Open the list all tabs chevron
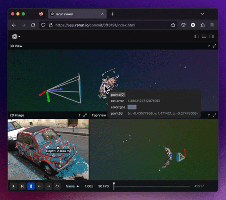The image size is (226, 200). (202, 14)
